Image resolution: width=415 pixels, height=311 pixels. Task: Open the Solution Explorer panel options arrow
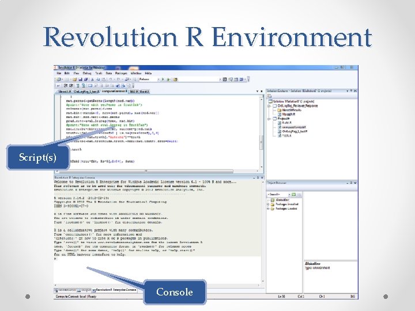click(347, 91)
